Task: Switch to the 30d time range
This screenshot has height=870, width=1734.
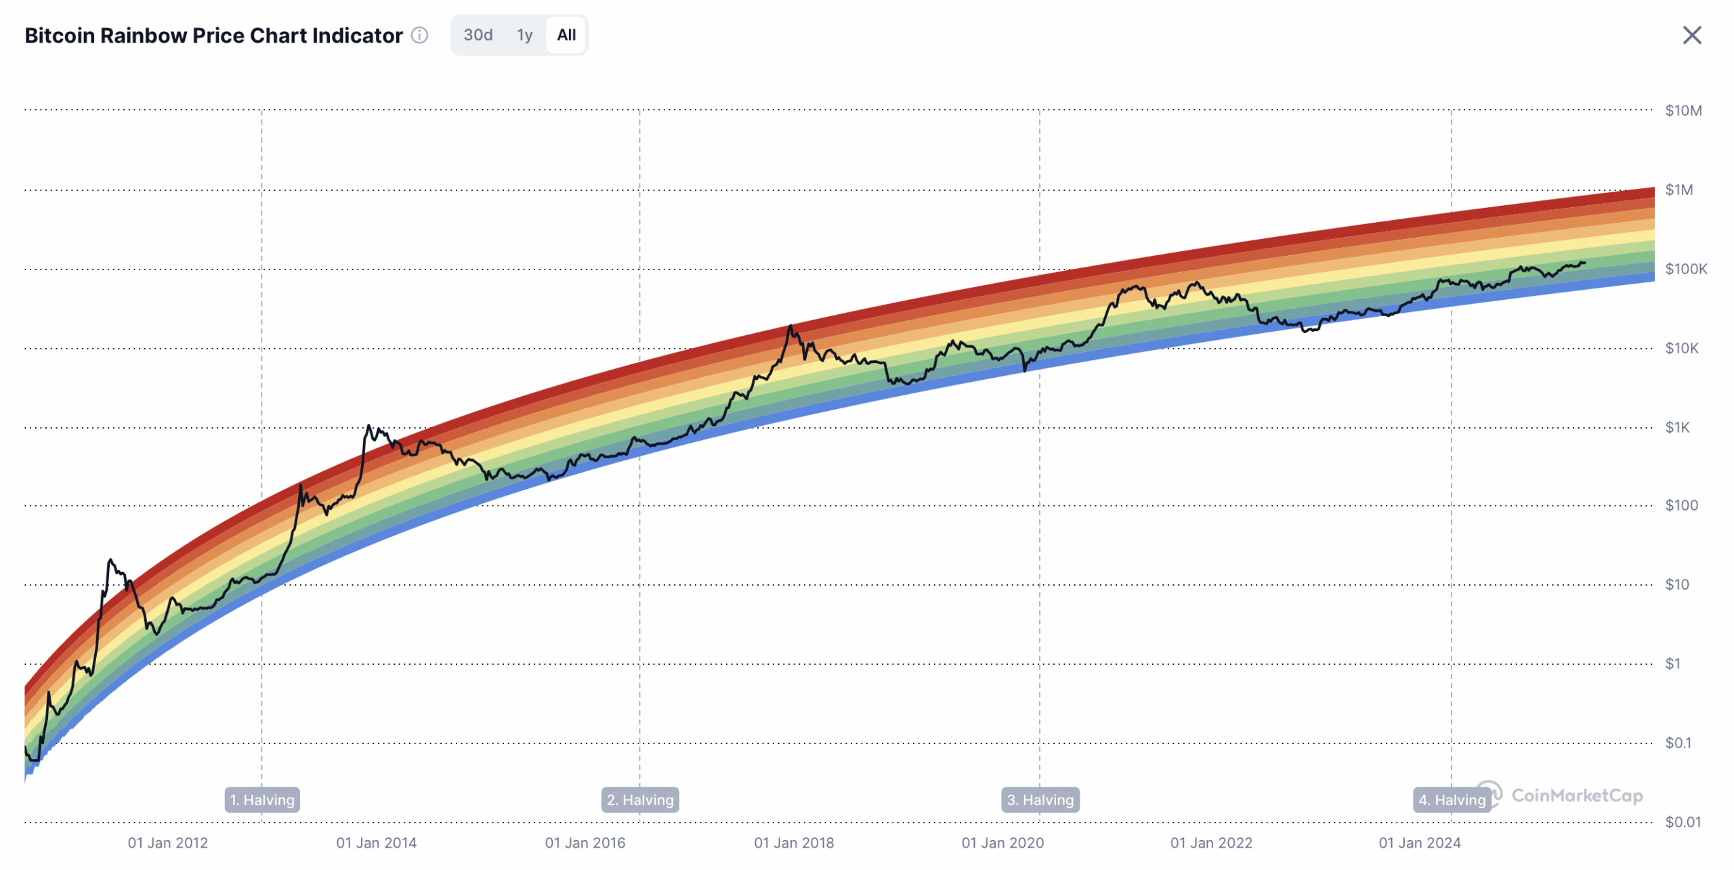Action: 478,35
